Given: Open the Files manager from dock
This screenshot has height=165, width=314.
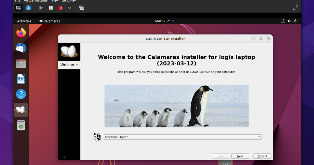Looking at the screenshot, I should [21, 63].
